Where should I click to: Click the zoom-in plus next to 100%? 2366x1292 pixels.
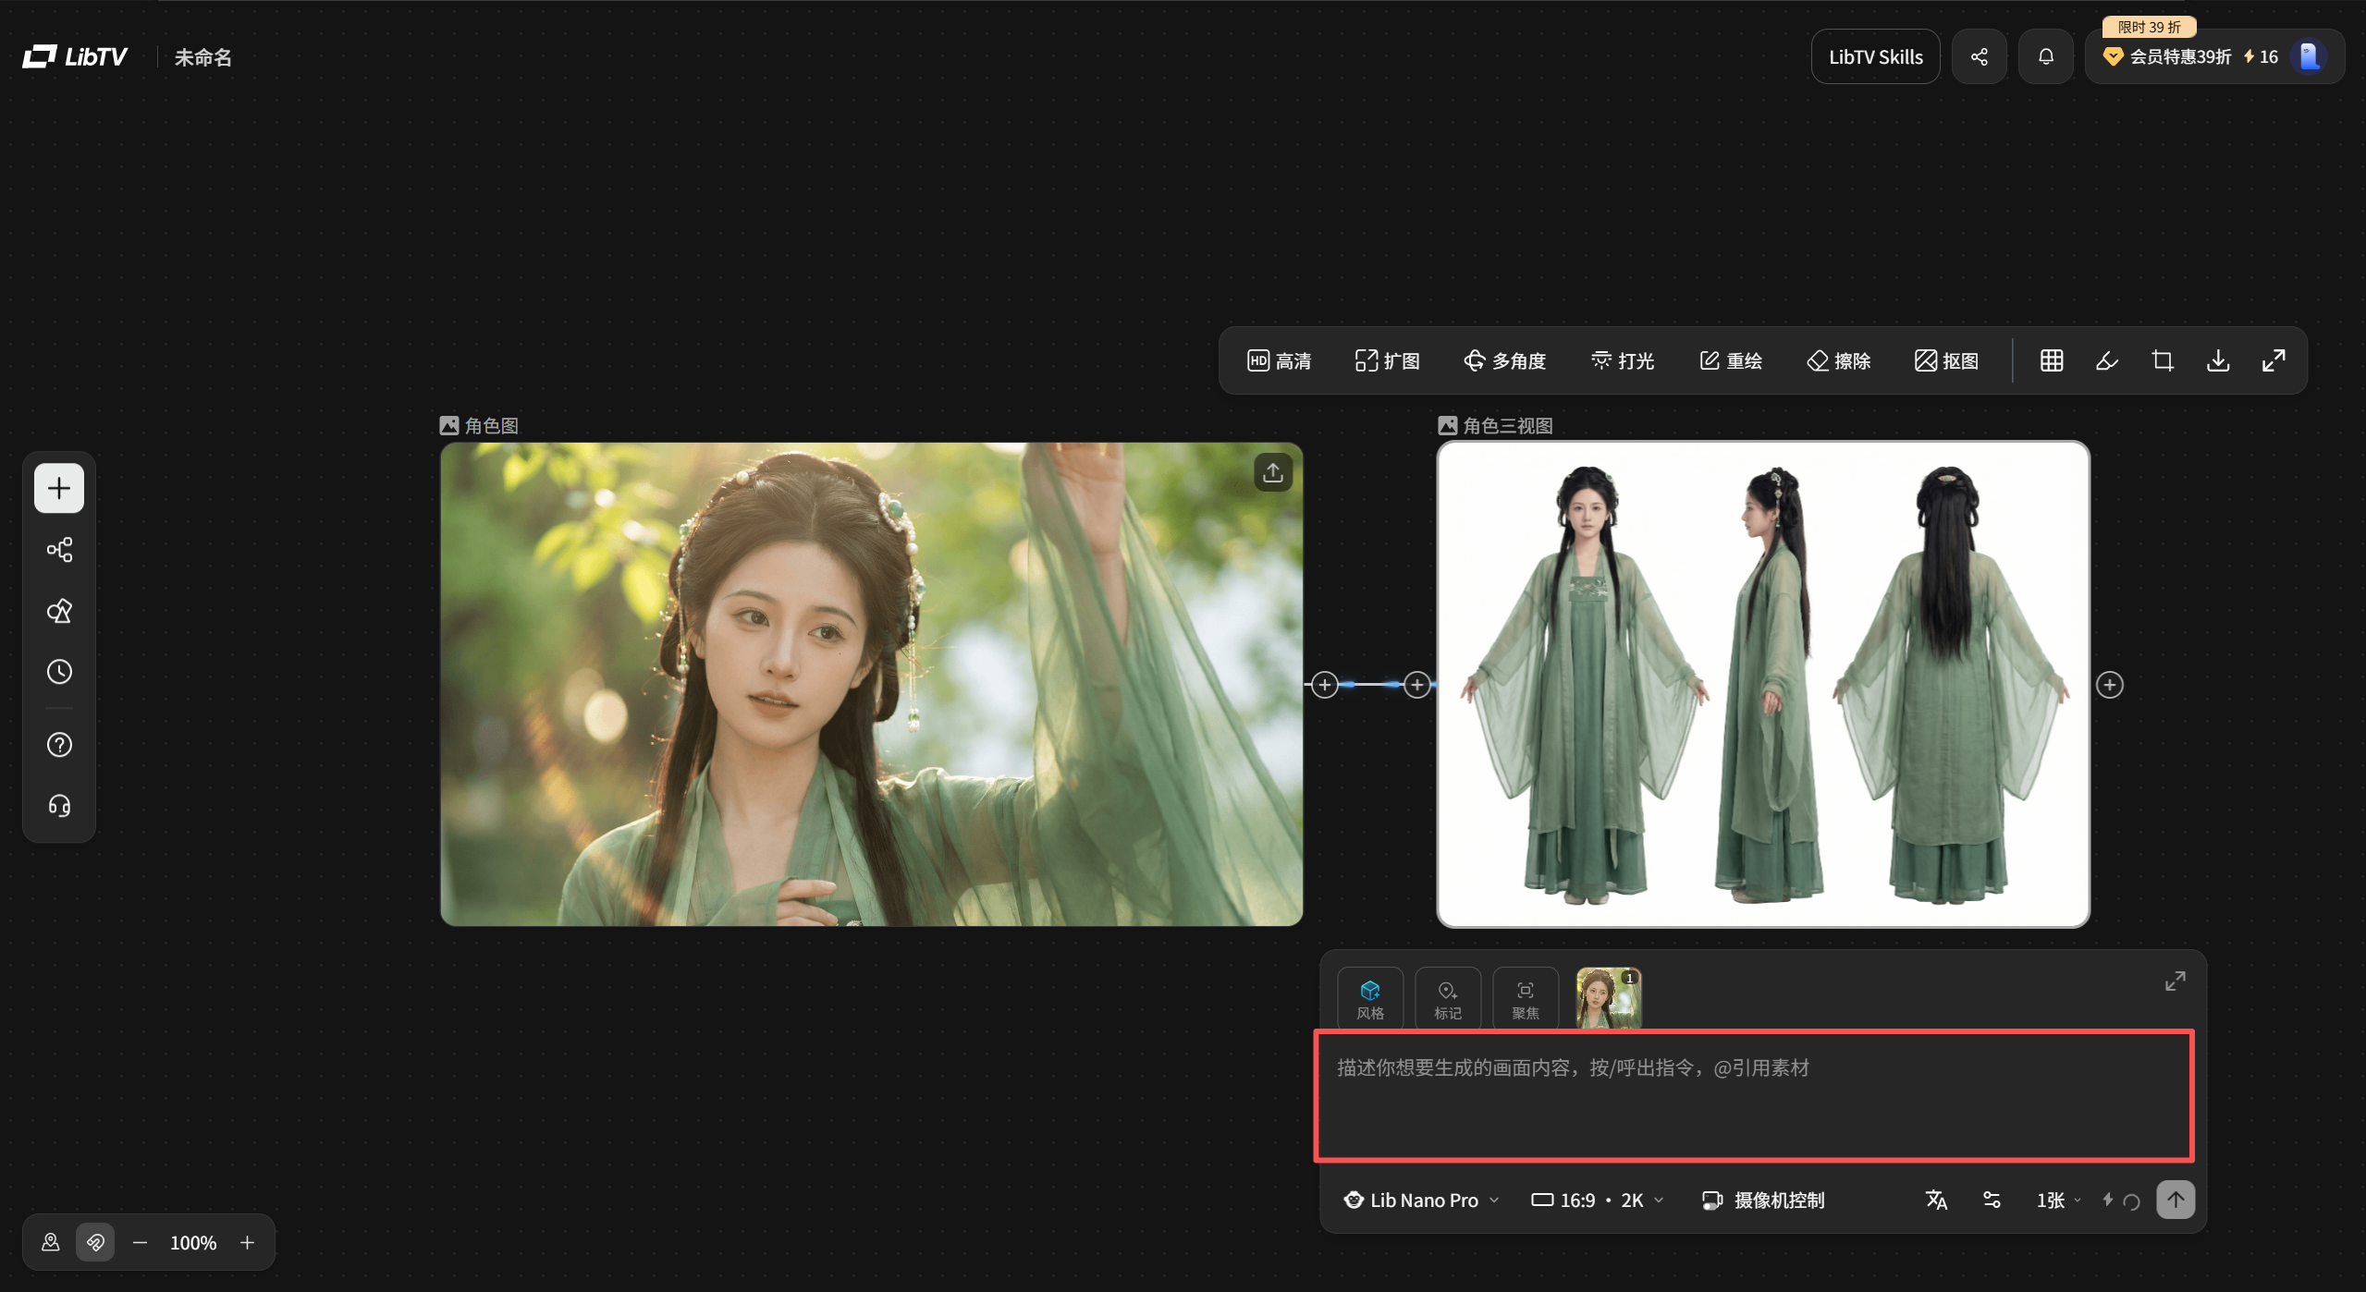point(247,1242)
